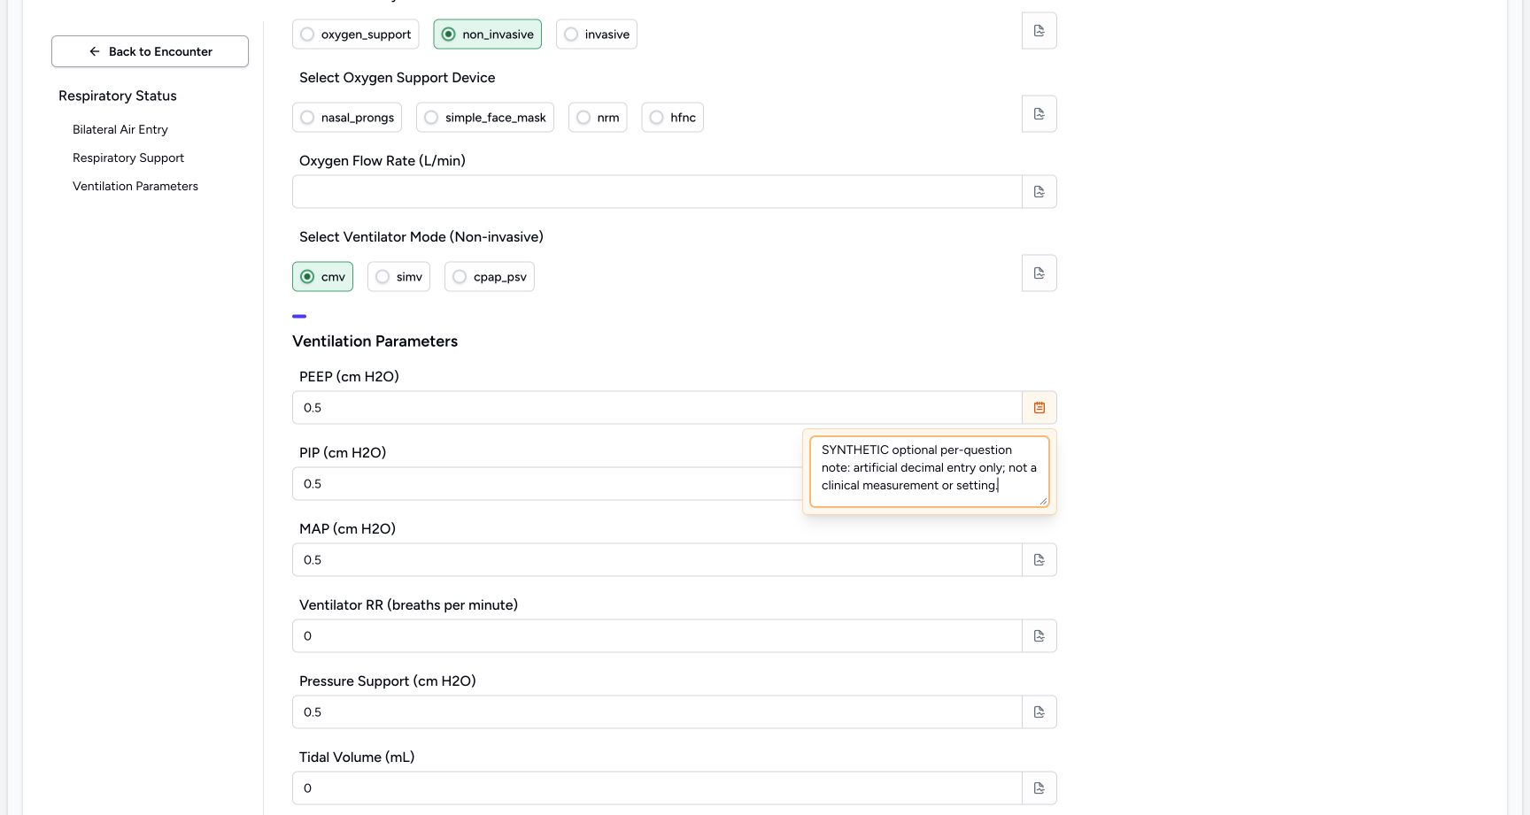The image size is (1530, 815).
Task: Open note icon for respiratory support type row
Action: [x=1039, y=31]
